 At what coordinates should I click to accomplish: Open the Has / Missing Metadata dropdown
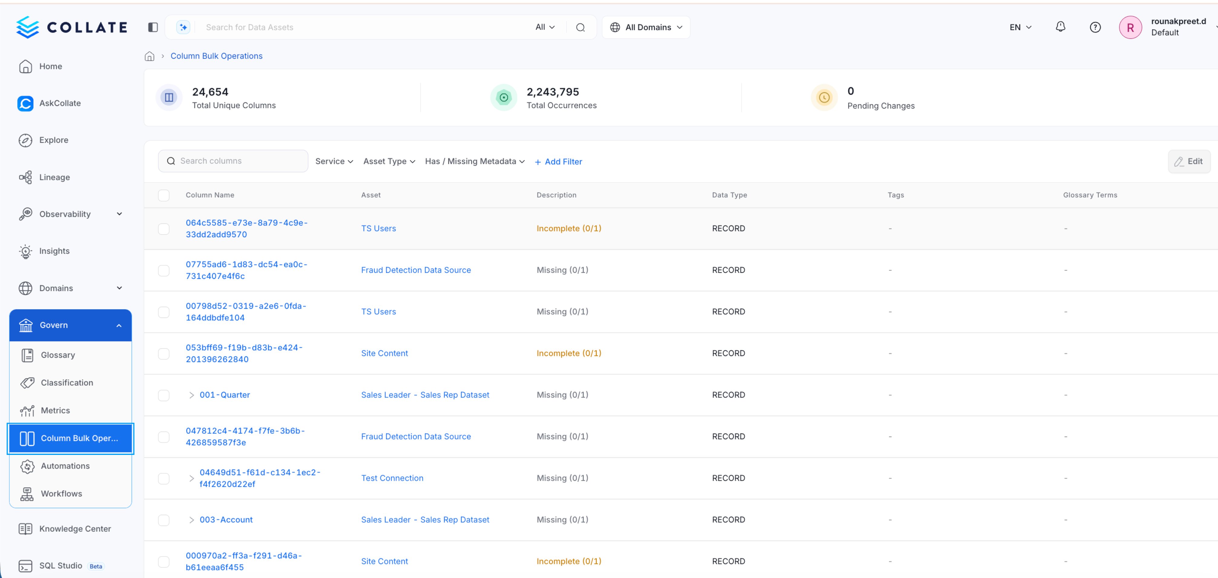click(x=475, y=162)
